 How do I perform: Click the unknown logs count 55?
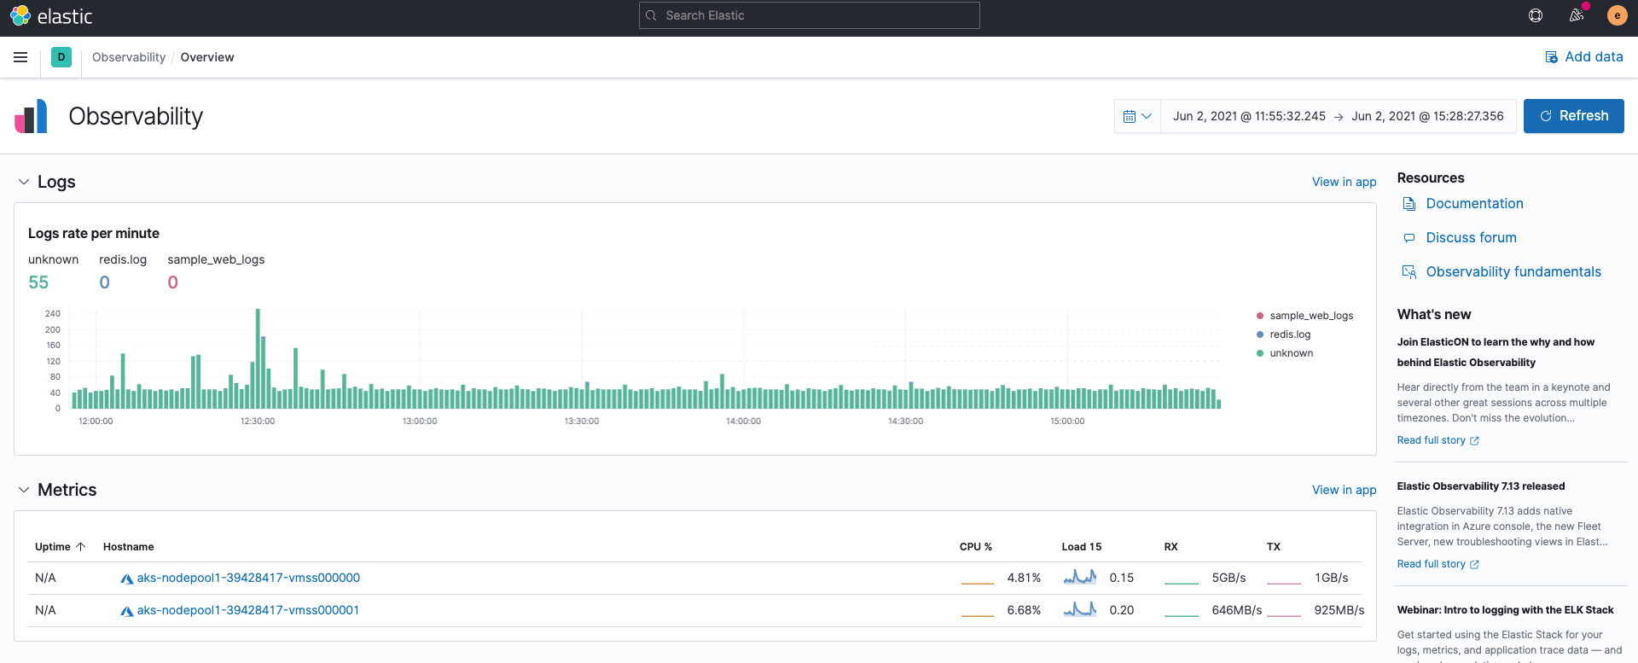(x=38, y=282)
